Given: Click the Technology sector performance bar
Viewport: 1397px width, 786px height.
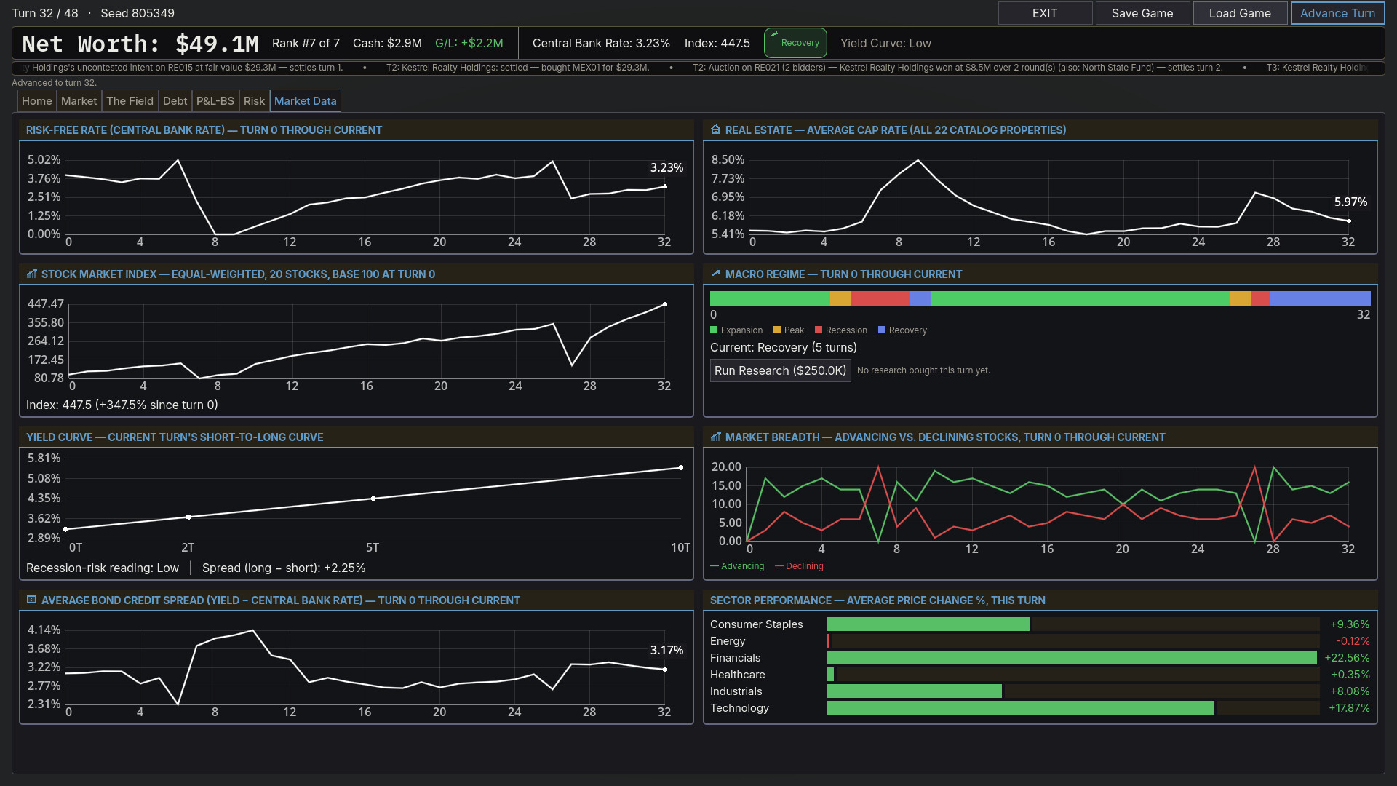Looking at the screenshot, I should 1020,708.
